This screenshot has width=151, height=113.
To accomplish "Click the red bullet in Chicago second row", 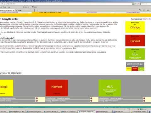I will click(36, 101).
